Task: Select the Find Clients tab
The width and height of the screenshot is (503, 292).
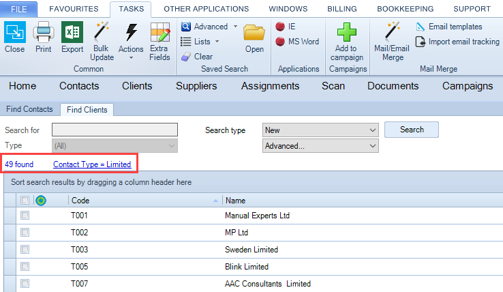Action: coord(87,110)
